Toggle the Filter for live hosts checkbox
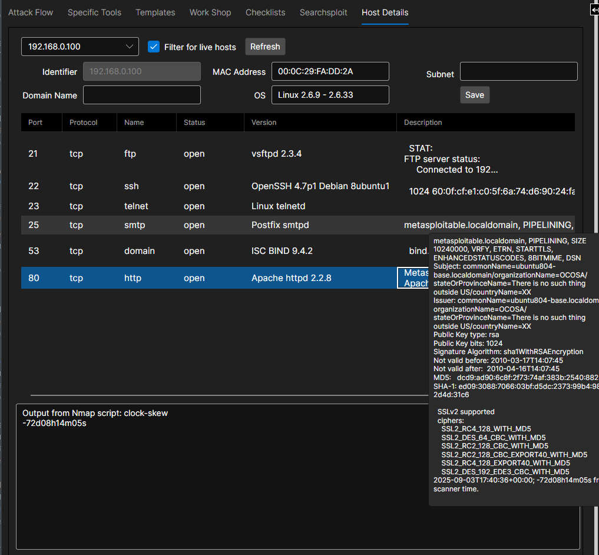Image resolution: width=599 pixels, height=555 pixels. click(154, 47)
